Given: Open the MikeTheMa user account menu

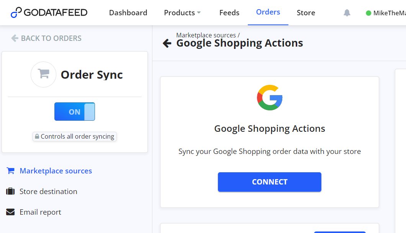Looking at the screenshot, I should click(386, 13).
